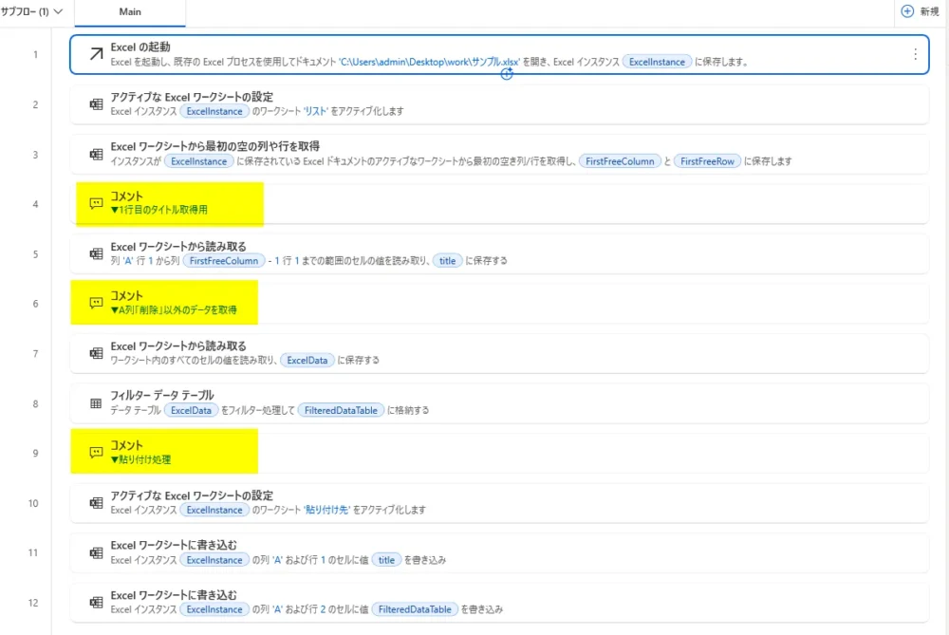Click Excel icon on step 3 action

[x=96, y=154]
